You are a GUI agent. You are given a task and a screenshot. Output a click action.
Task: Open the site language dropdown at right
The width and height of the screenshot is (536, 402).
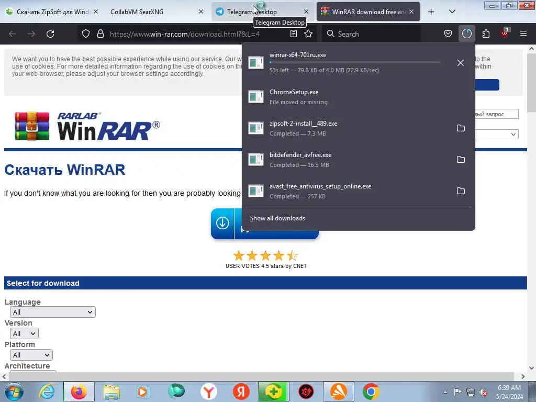[496, 135]
